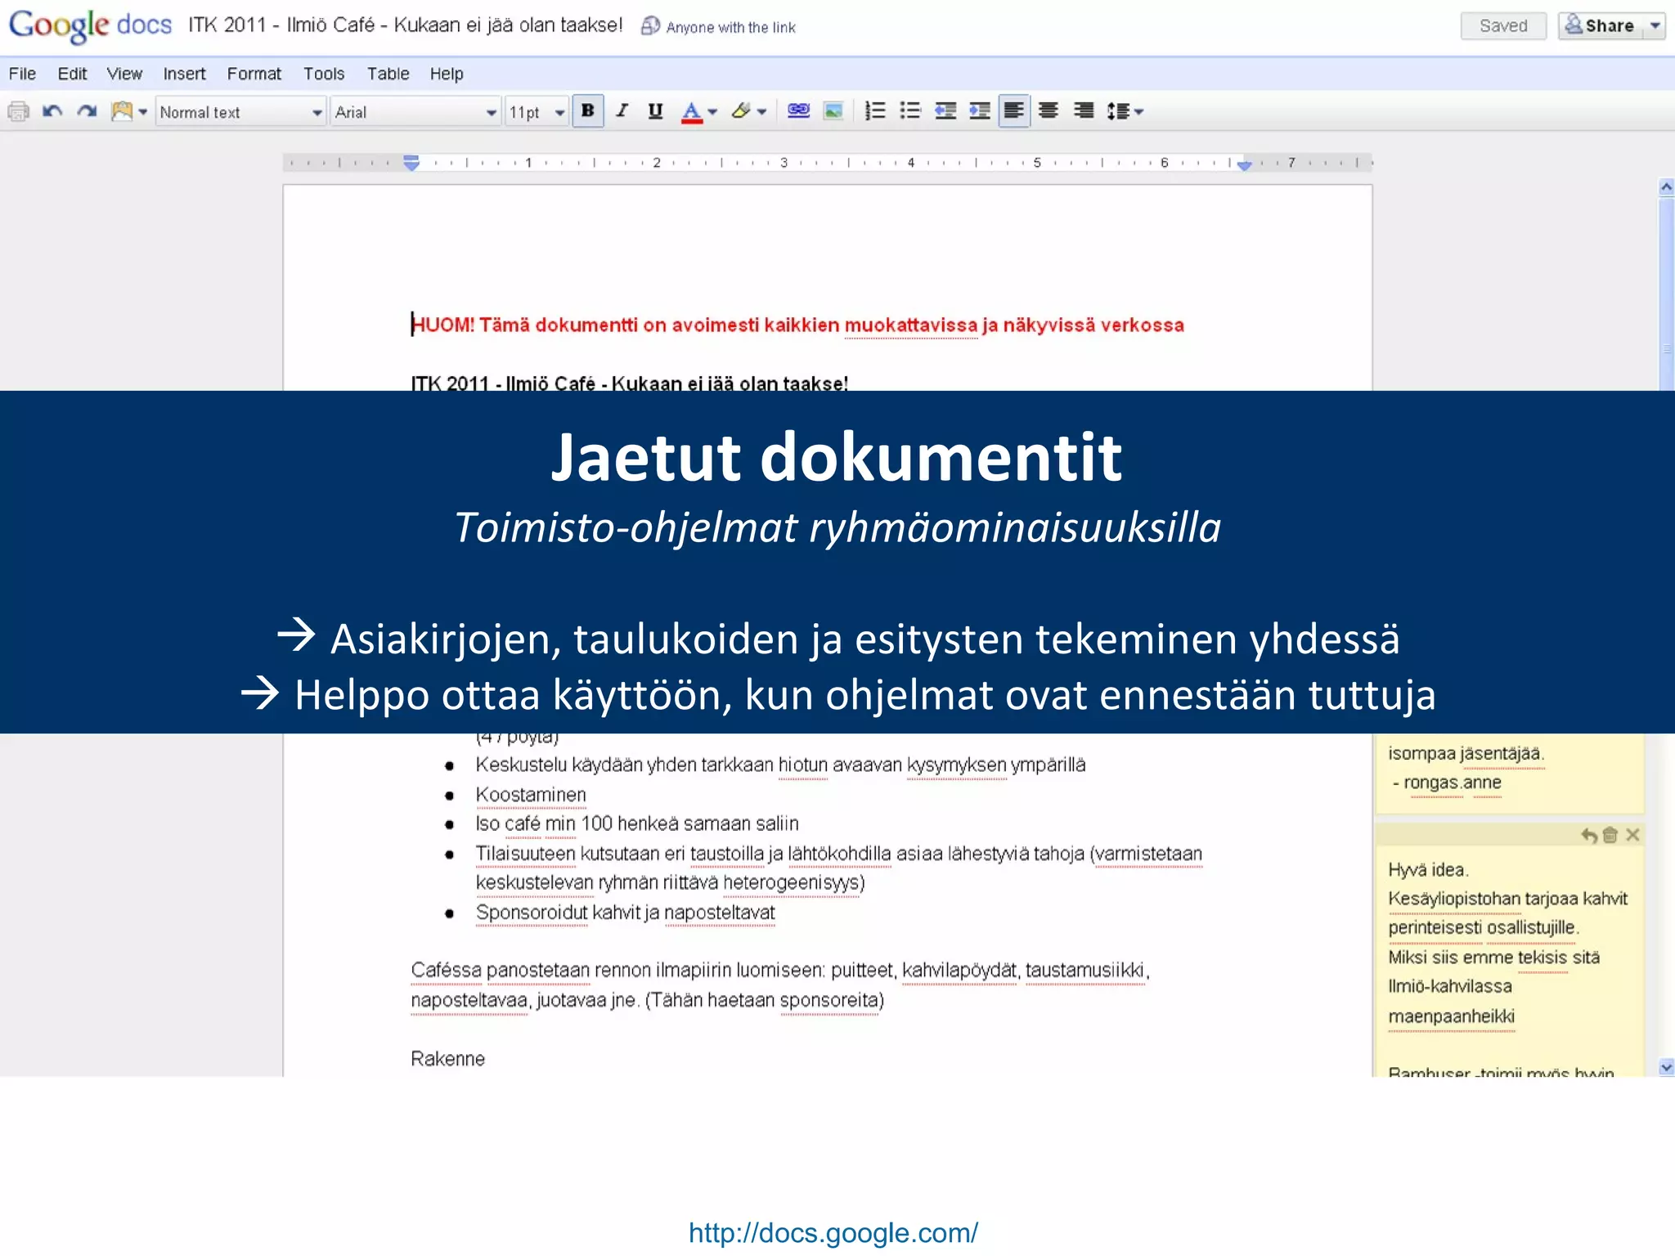Open the Insert menu
Screen dimensions: 1675x1256
(x=184, y=74)
